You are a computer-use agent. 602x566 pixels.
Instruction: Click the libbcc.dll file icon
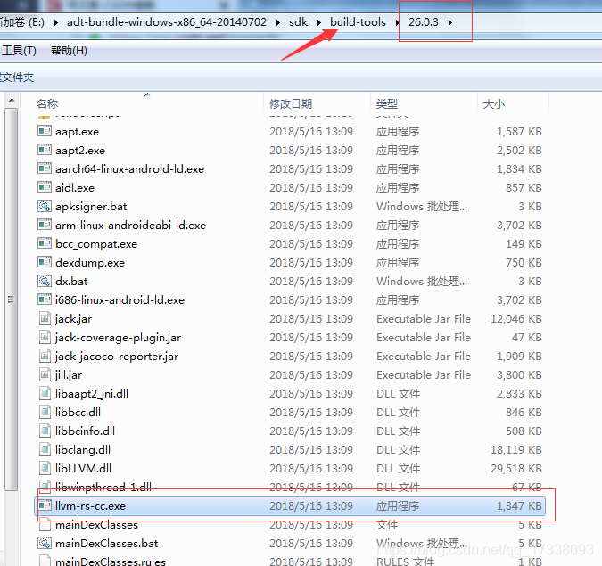45,412
